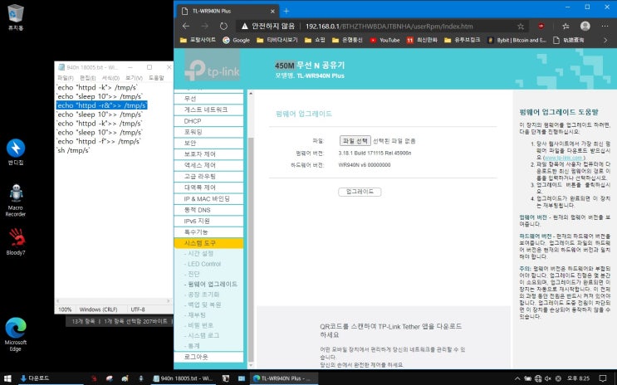The height and width of the screenshot is (385, 617).
Task: Open the 최신만화 bookmark
Action: coord(422,40)
